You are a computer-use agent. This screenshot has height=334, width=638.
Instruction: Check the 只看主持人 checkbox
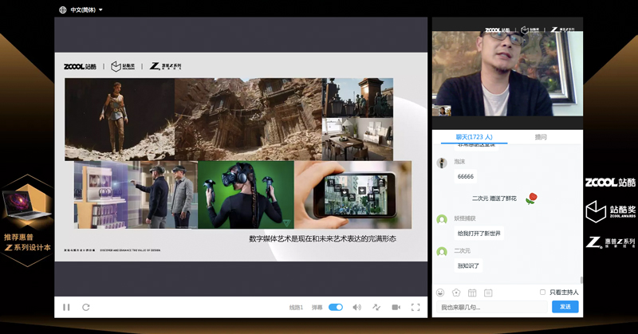pyautogui.click(x=542, y=292)
